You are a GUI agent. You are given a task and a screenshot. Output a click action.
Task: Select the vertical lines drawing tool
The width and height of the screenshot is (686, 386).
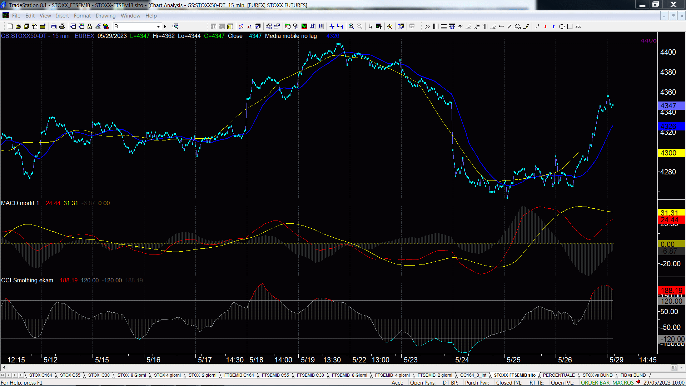436,26
